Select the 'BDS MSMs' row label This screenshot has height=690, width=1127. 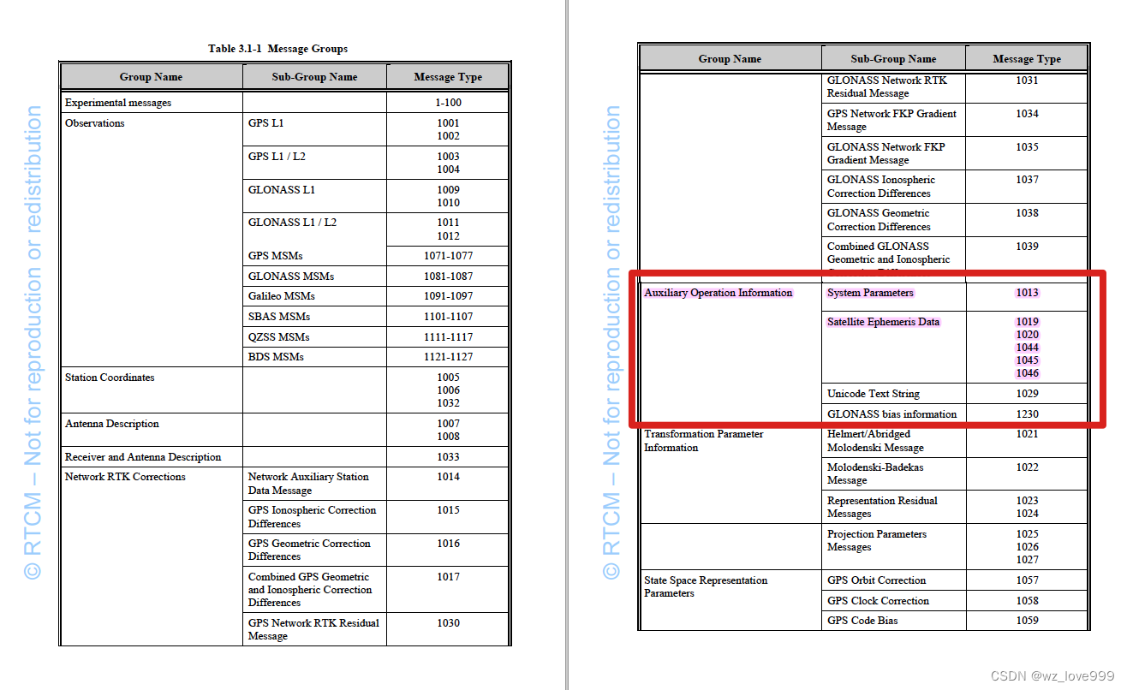tap(276, 357)
